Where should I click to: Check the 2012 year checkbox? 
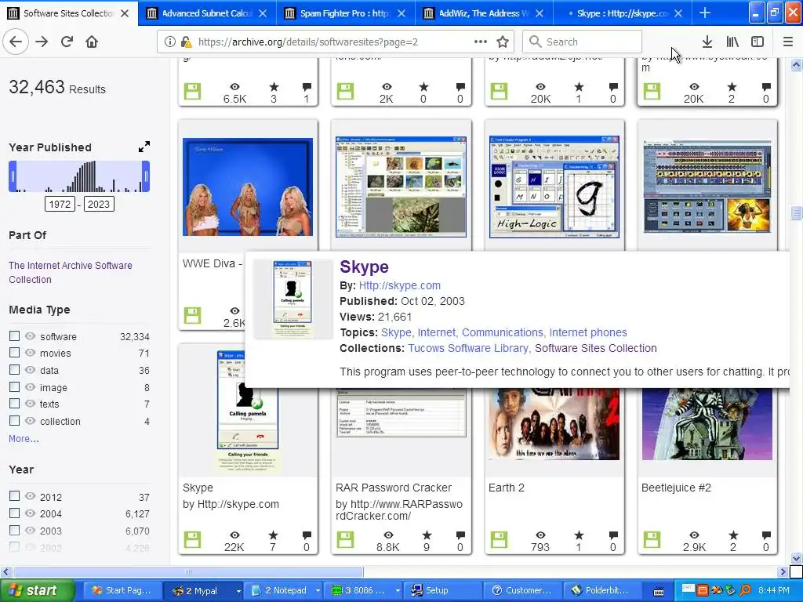coord(14,496)
